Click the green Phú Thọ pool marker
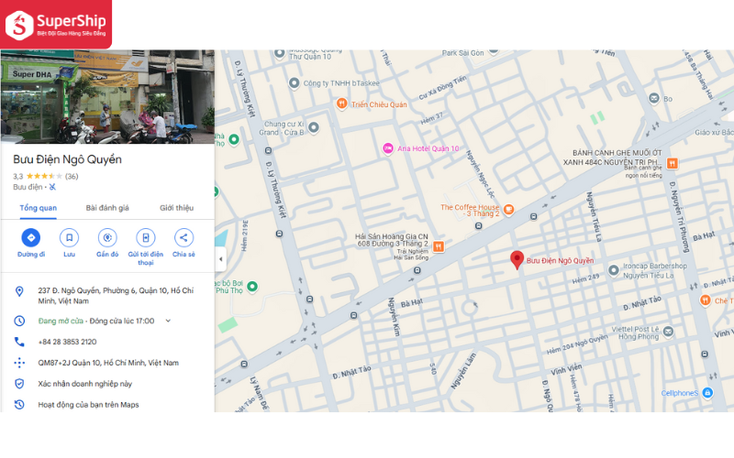This screenshot has height=458, width=734. point(251,286)
